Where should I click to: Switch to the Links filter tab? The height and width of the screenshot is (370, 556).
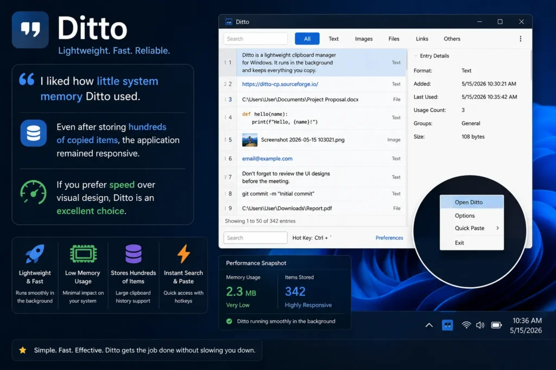point(422,38)
